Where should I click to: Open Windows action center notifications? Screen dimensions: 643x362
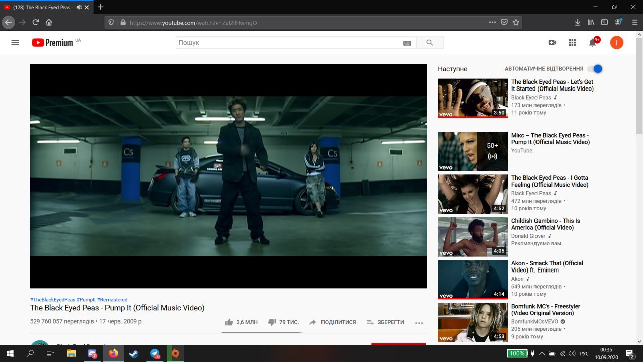630,353
